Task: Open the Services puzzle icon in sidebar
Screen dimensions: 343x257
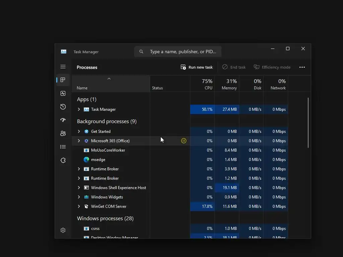Action: (x=63, y=160)
